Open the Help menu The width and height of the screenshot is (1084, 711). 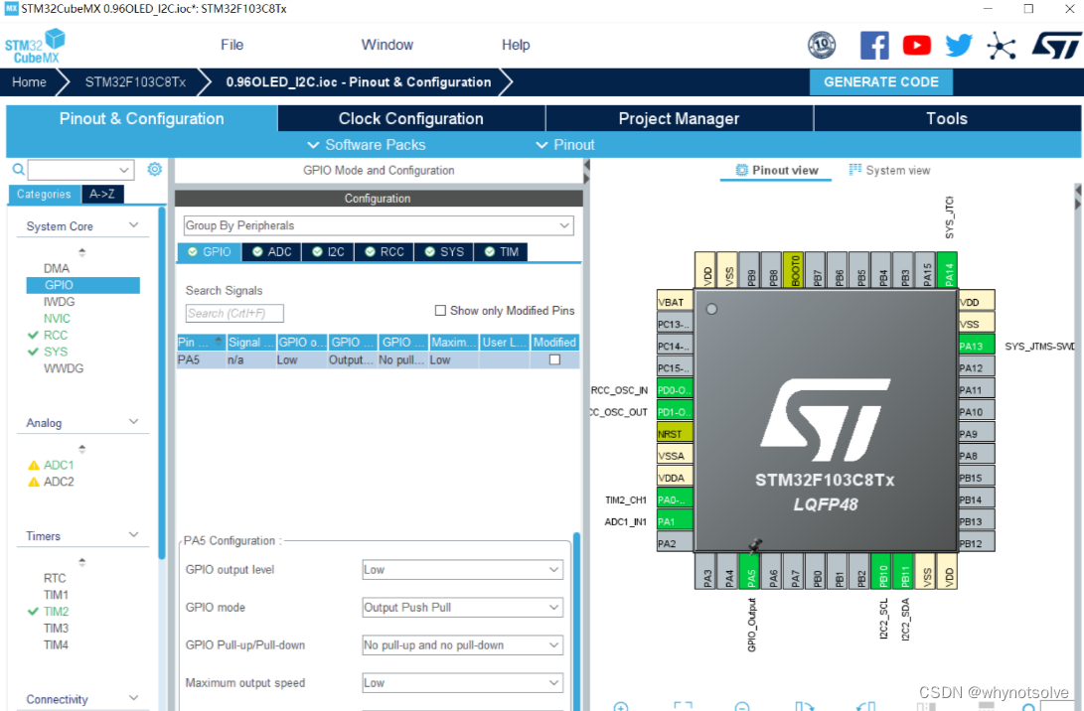516,45
